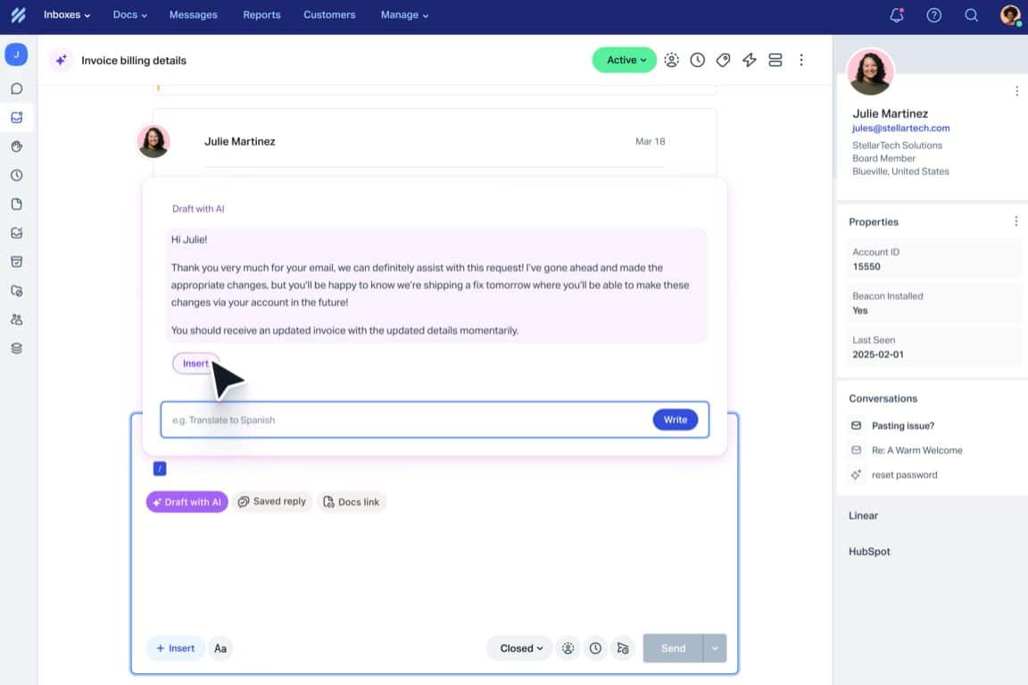Open the Pasting issue? conversation
Image resolution: width=1028 pixels, height=685 pixels.
click(902, 426)
